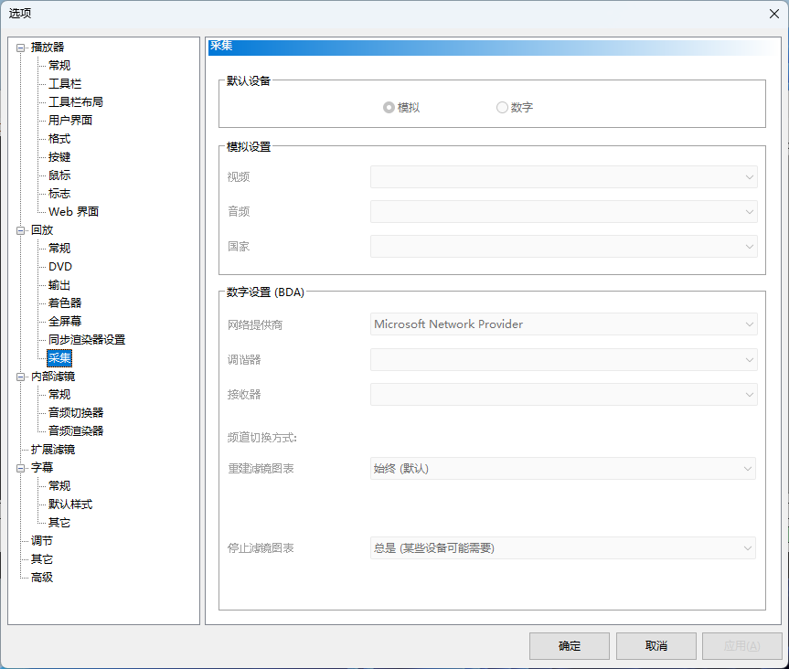This screenshot has width=789, height=669.
Task: Select 着色器 in the tree
Action: click(64, 303)
